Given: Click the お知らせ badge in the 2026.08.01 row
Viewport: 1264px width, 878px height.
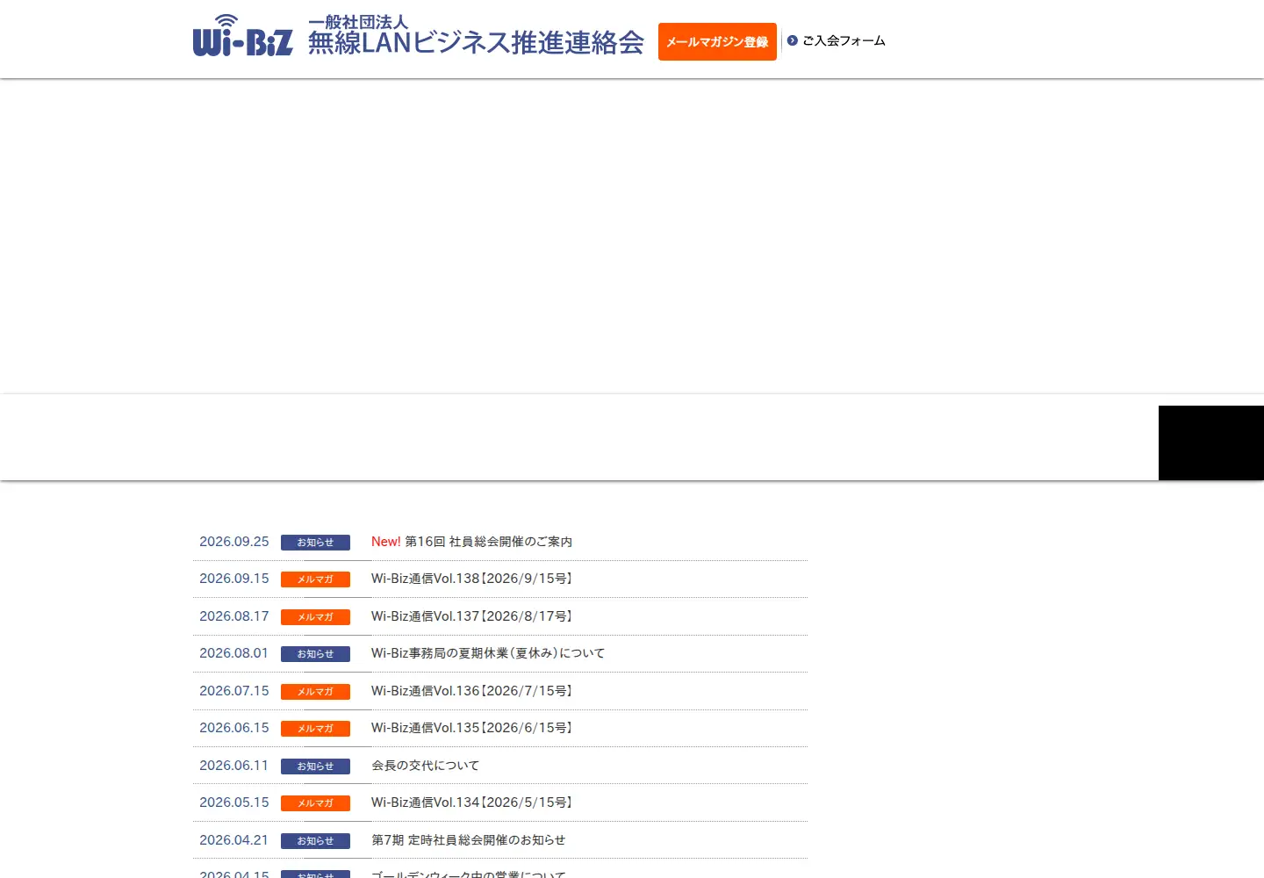Looking at the screenshot, I should coord(315,654).
